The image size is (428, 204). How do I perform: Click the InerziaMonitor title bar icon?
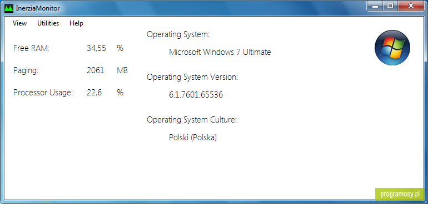(x=9, y=8)
